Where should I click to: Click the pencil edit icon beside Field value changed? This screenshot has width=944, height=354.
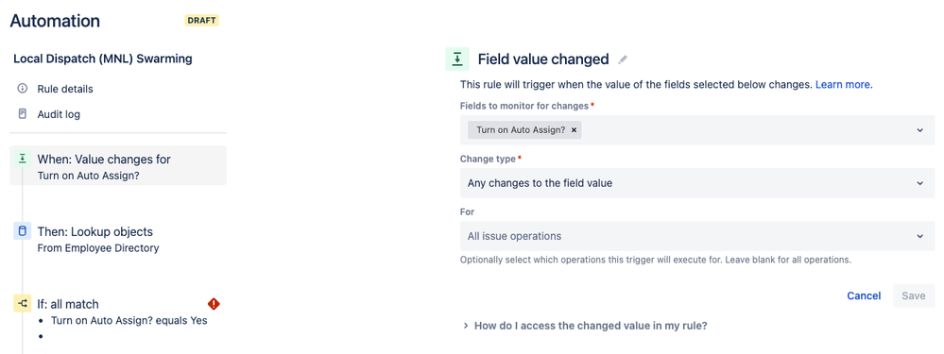[x=623, y=59]
